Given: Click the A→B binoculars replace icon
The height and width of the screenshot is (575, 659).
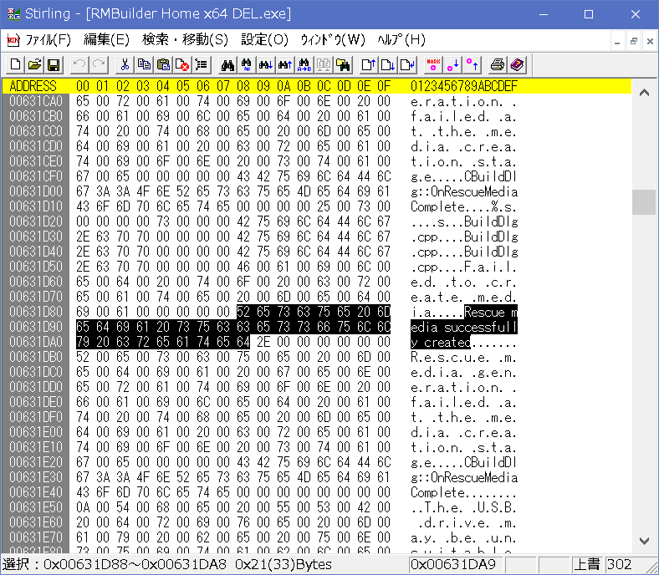Looking at the screenshot, I should point(304,64).
